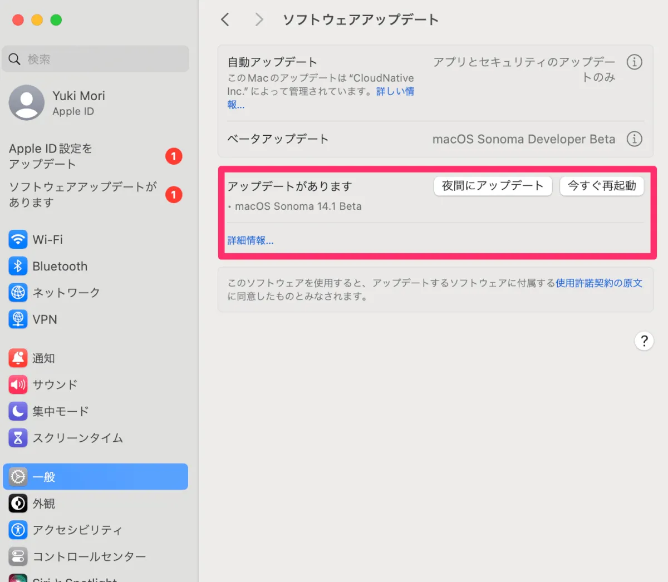Open 使用許諾契約の原文 link
The width and height of the screenshot is (668, 582).
(x=599, y=283)
